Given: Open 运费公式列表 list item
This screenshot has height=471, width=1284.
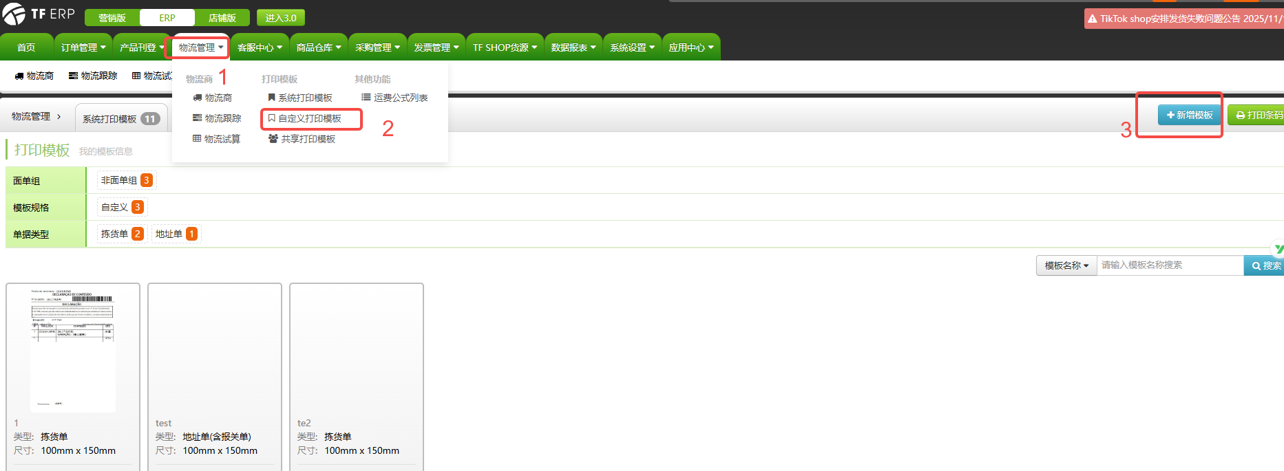Looking at the screenshot, I should pyautogui.click(x=394, y=98).
